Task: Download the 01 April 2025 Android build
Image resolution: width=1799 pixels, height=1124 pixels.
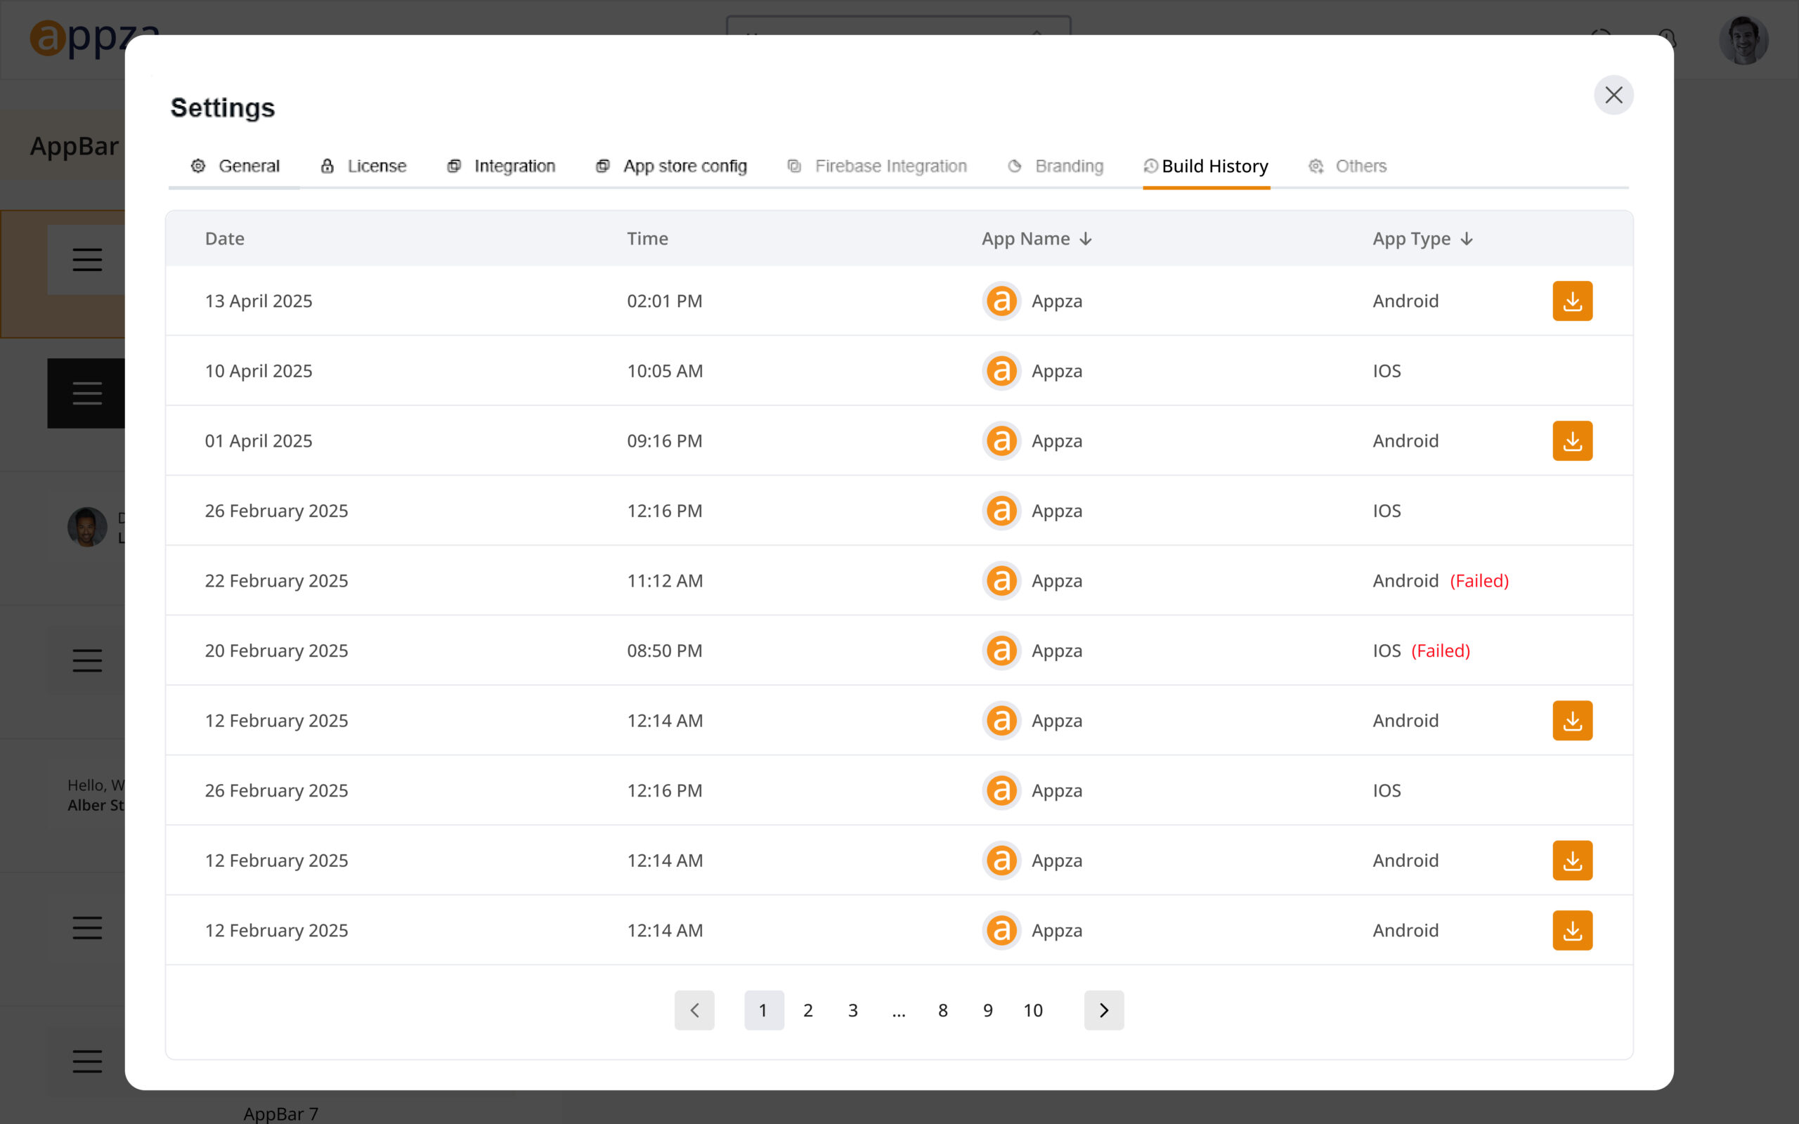Action: click(x=1571, y=441)
